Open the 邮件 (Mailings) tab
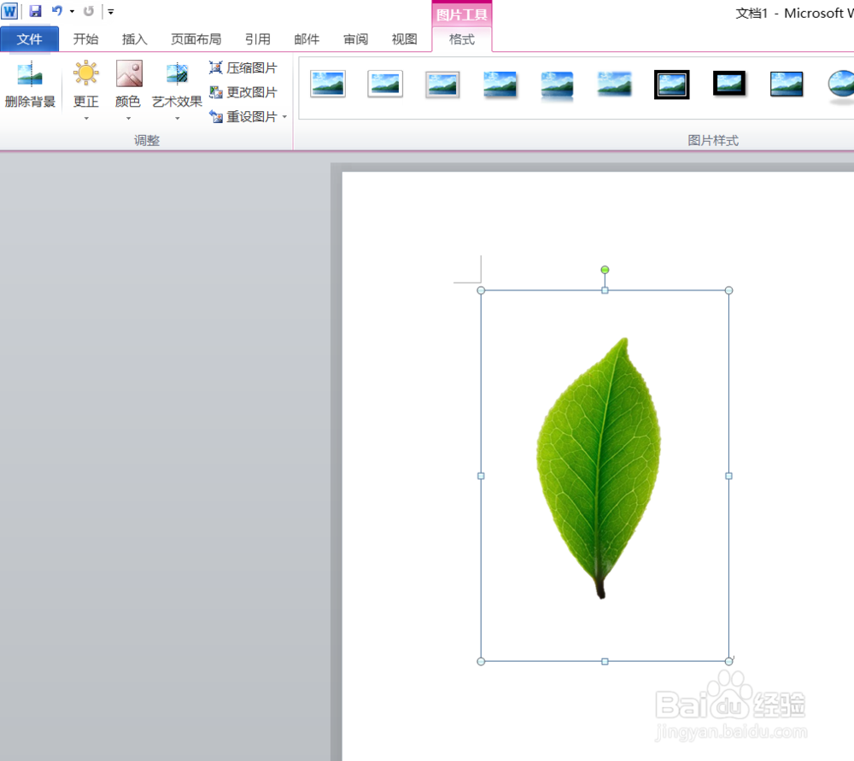This screenshot has width=854, height=761. coord(307,39)
